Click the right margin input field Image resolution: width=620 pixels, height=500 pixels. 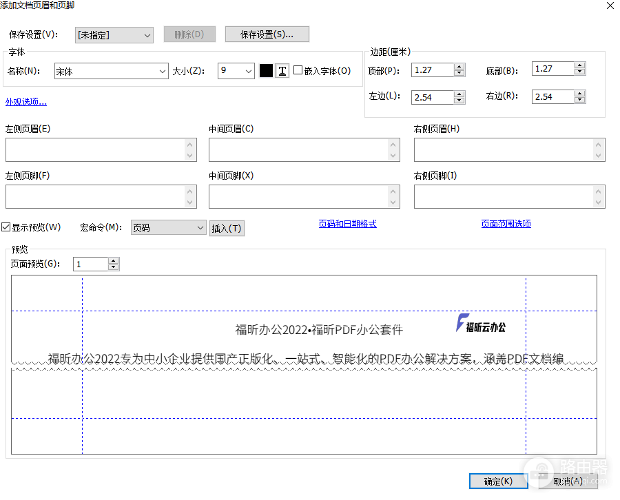click(x=553, y=96)
